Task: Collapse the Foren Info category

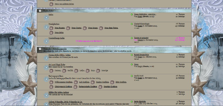Action: tap(40, 11)
